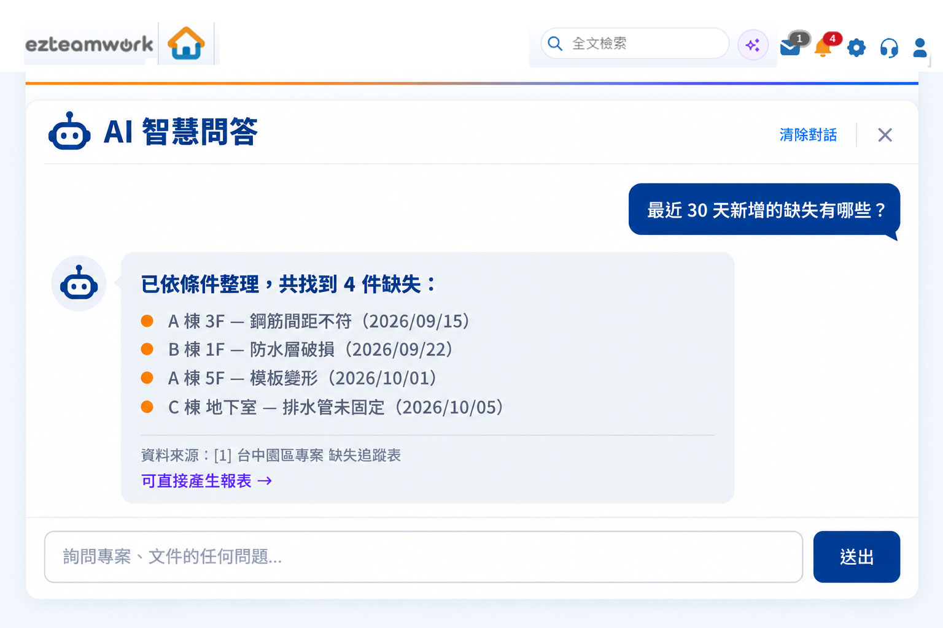This screenshot has width=943, height=628.
Task: Click the ezteamwork logo
Action: (x=89, y=44)
